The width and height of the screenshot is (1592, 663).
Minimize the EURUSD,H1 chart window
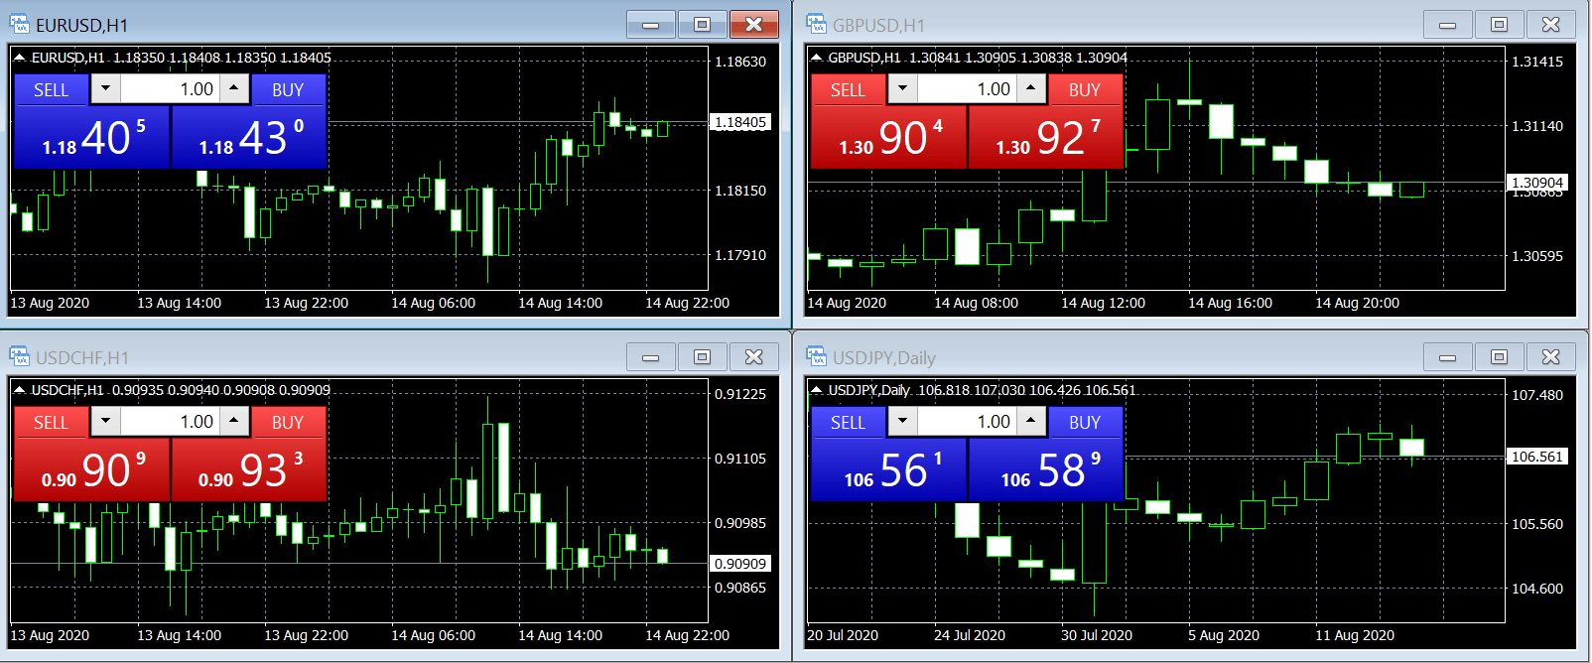tap(651, 24)
